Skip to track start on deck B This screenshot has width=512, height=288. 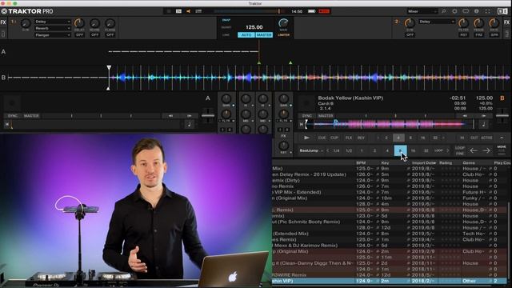[302, 124]
